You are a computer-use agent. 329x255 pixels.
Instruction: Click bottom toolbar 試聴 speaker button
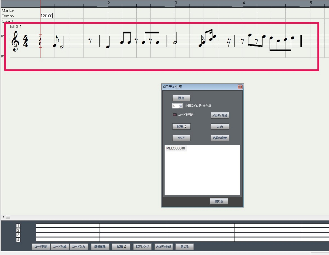pos(121,247)
